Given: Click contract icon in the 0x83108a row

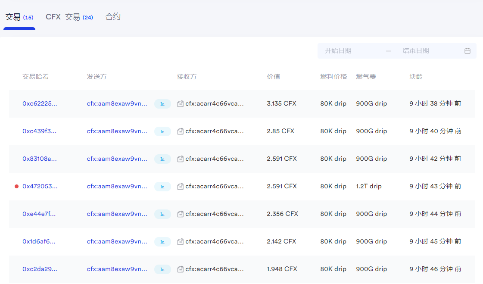Looking at the screenshot, I should pyautogui.click(x=181, y=159).
